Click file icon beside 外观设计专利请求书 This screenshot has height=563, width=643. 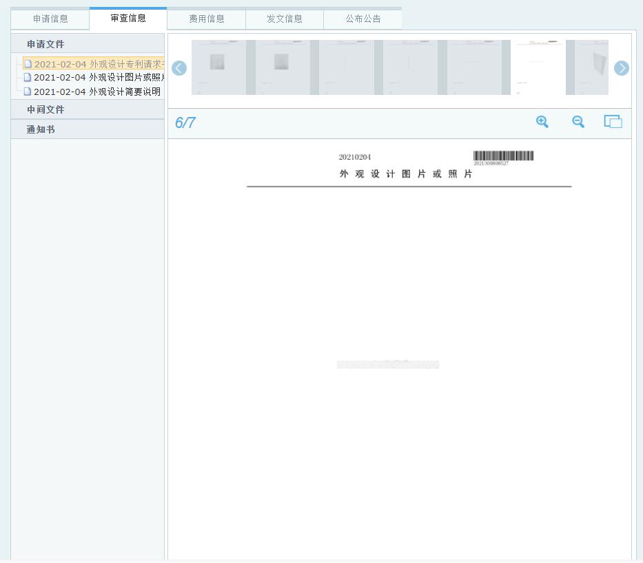tap(28, 64)
